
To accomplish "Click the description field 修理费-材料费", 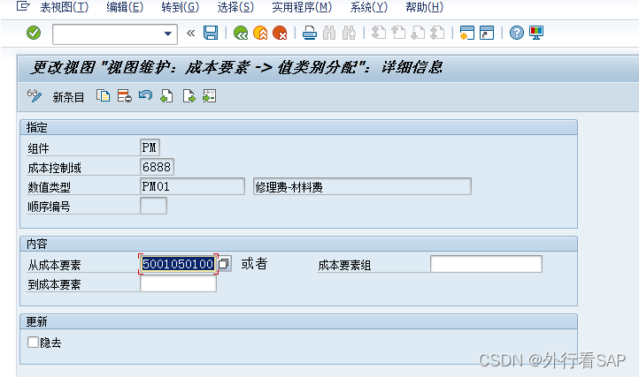I will [362, 186].
